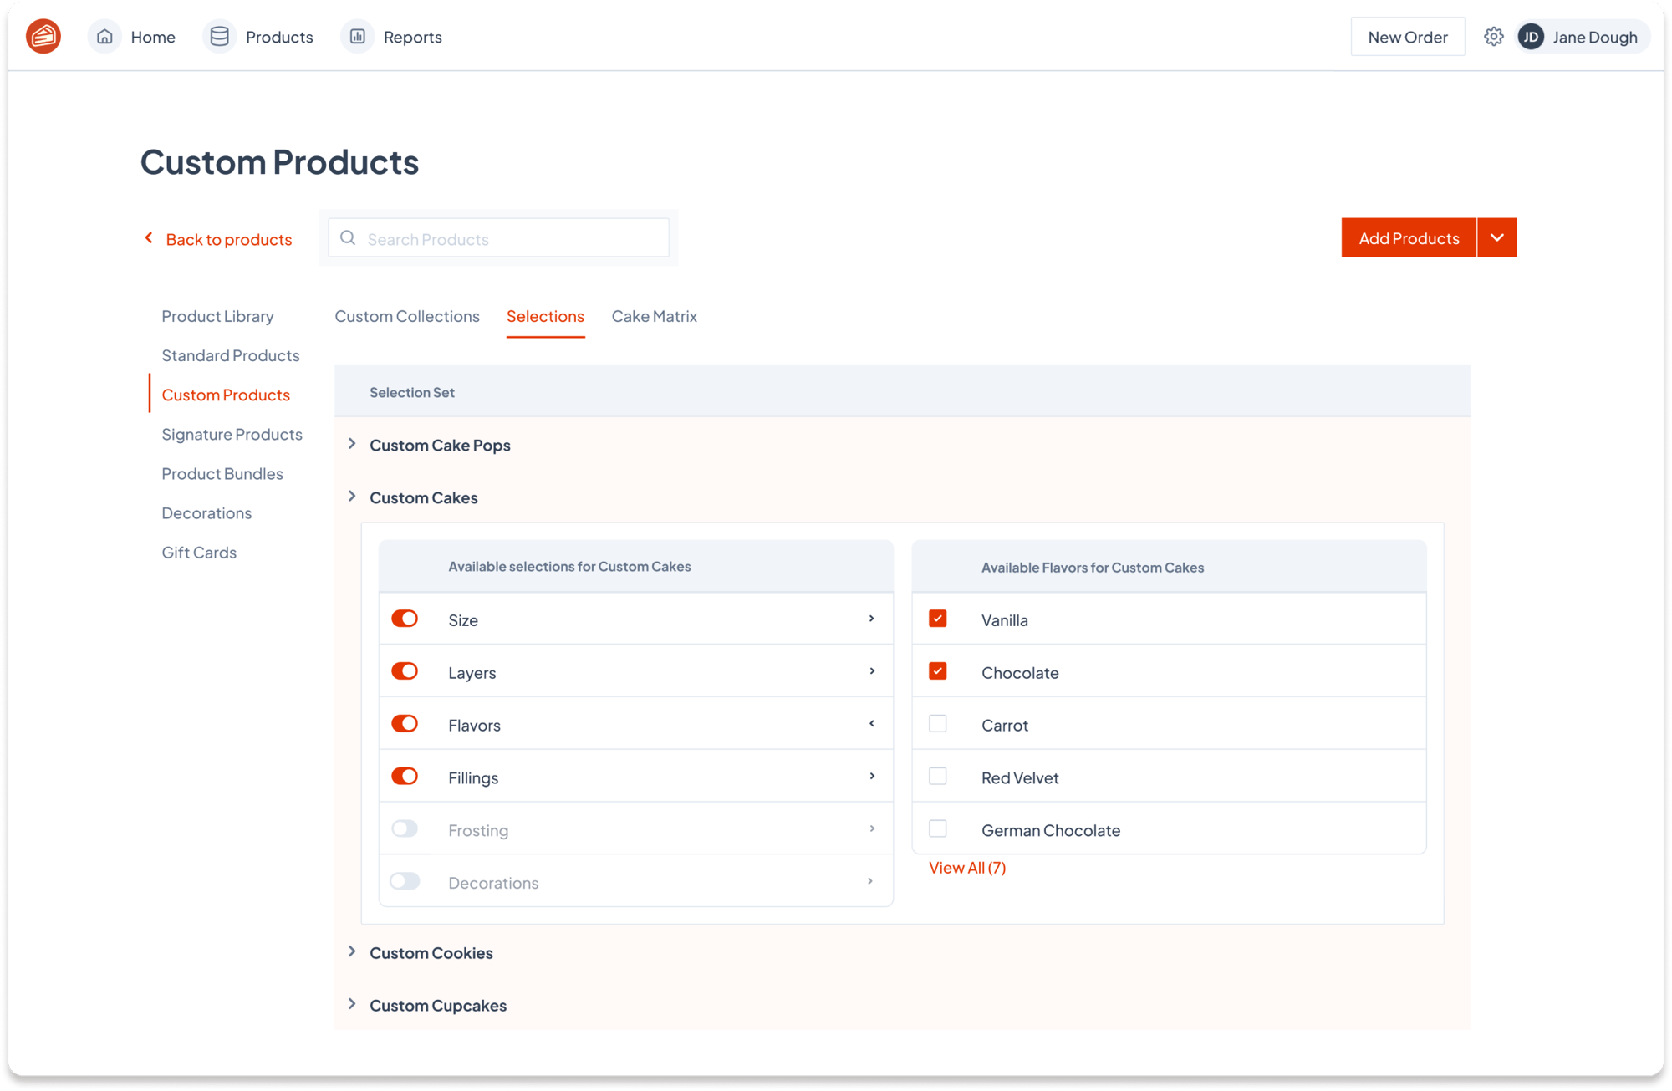Uncheck the Chocolate flavor checkbox
Viewport: 1672px width, 1091px height.
[937, 671]
